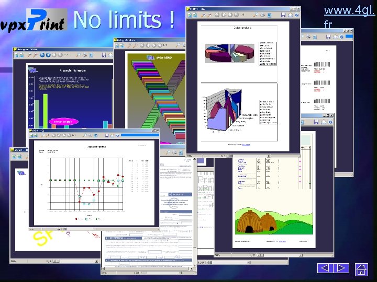Viewport: 377px width, 282px height.
Task: Save the line graph window report
Action: (107, 135)
